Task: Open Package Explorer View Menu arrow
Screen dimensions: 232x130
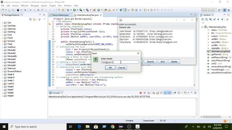Action: 44,19
